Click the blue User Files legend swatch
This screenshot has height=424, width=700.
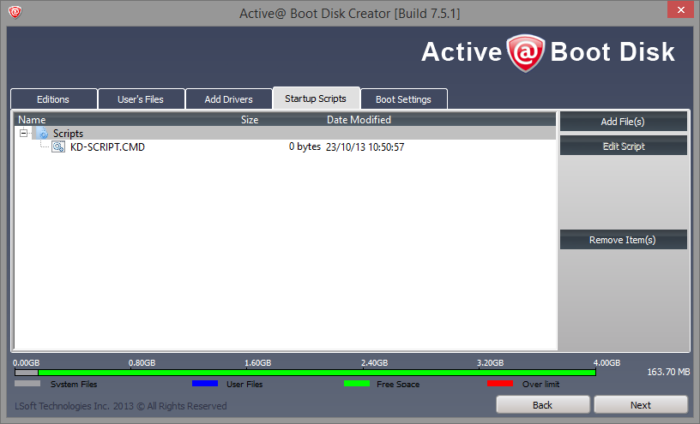click(x=204, y=384)
